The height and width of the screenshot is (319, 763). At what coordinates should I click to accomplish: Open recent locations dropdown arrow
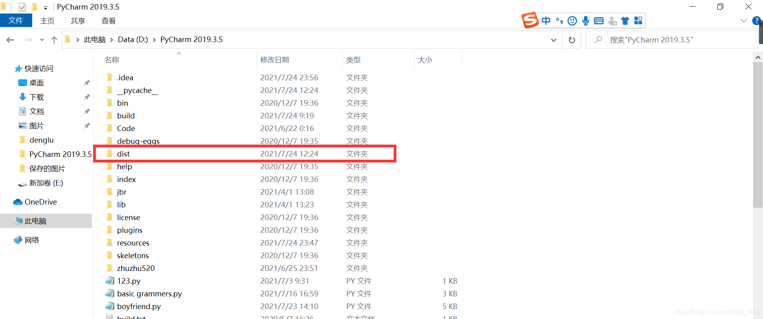pos(42,40)
